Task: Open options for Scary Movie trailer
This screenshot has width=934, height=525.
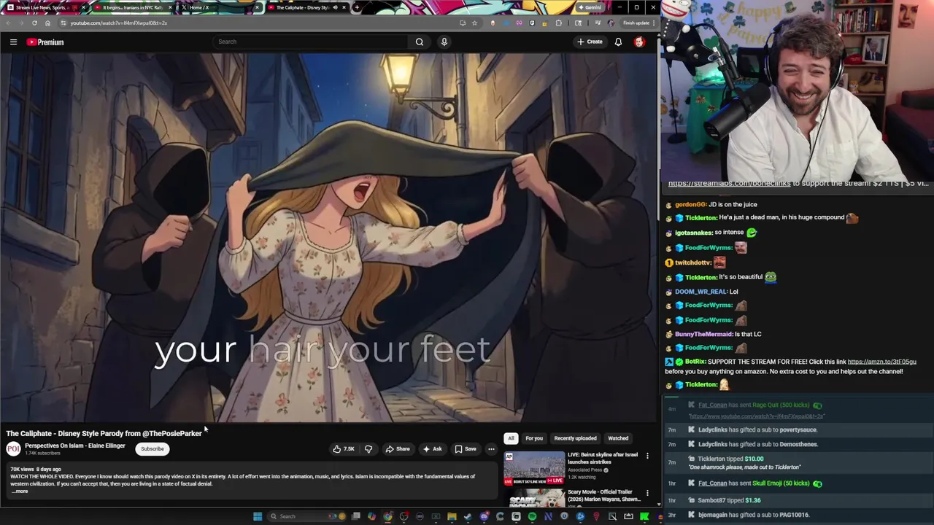Action: pos(647,494)
